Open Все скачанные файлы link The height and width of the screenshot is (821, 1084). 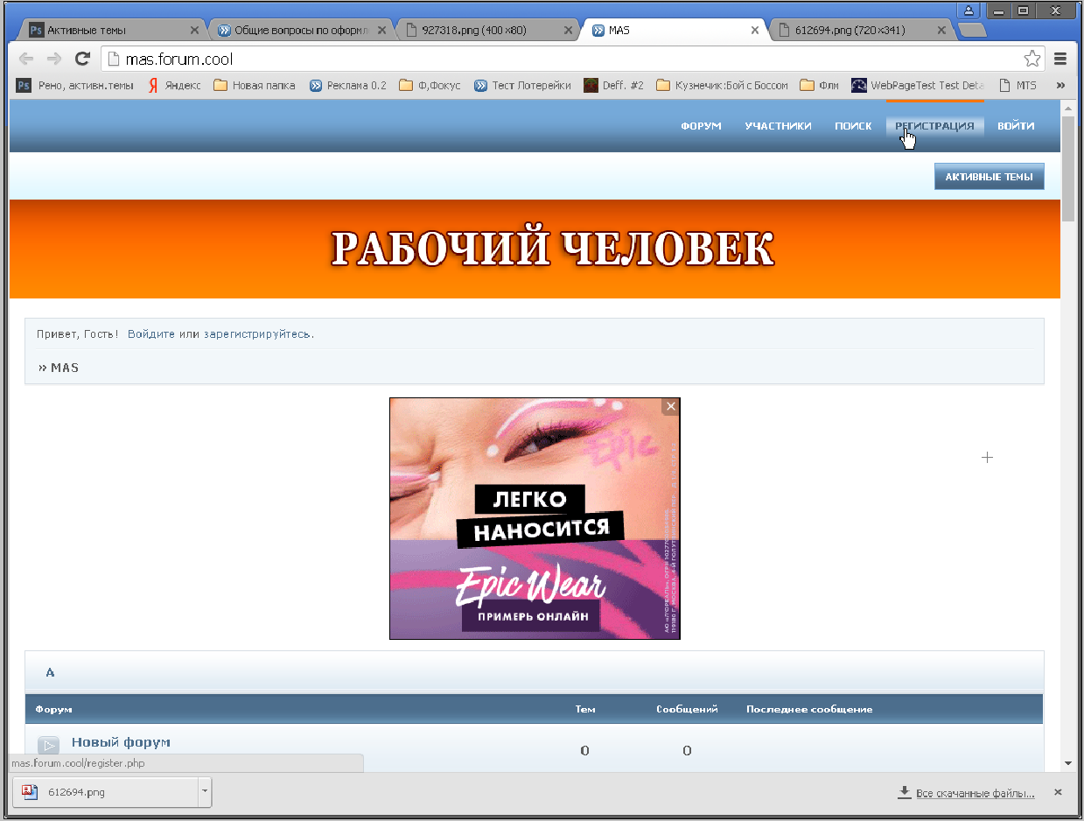[x=975, y=794]
